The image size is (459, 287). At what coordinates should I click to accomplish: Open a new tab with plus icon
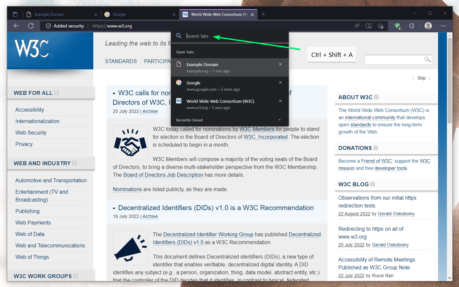point(263,14)
